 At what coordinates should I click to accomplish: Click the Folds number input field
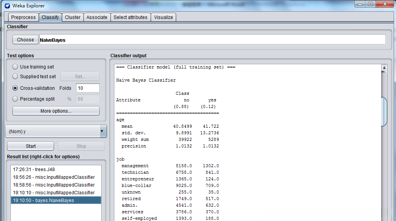click(88, 88)
